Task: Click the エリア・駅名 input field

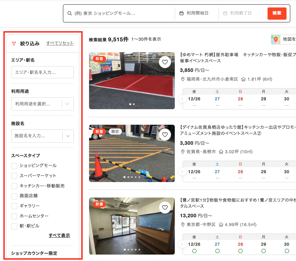Action: pyautogui.click(x=42, y=72)
